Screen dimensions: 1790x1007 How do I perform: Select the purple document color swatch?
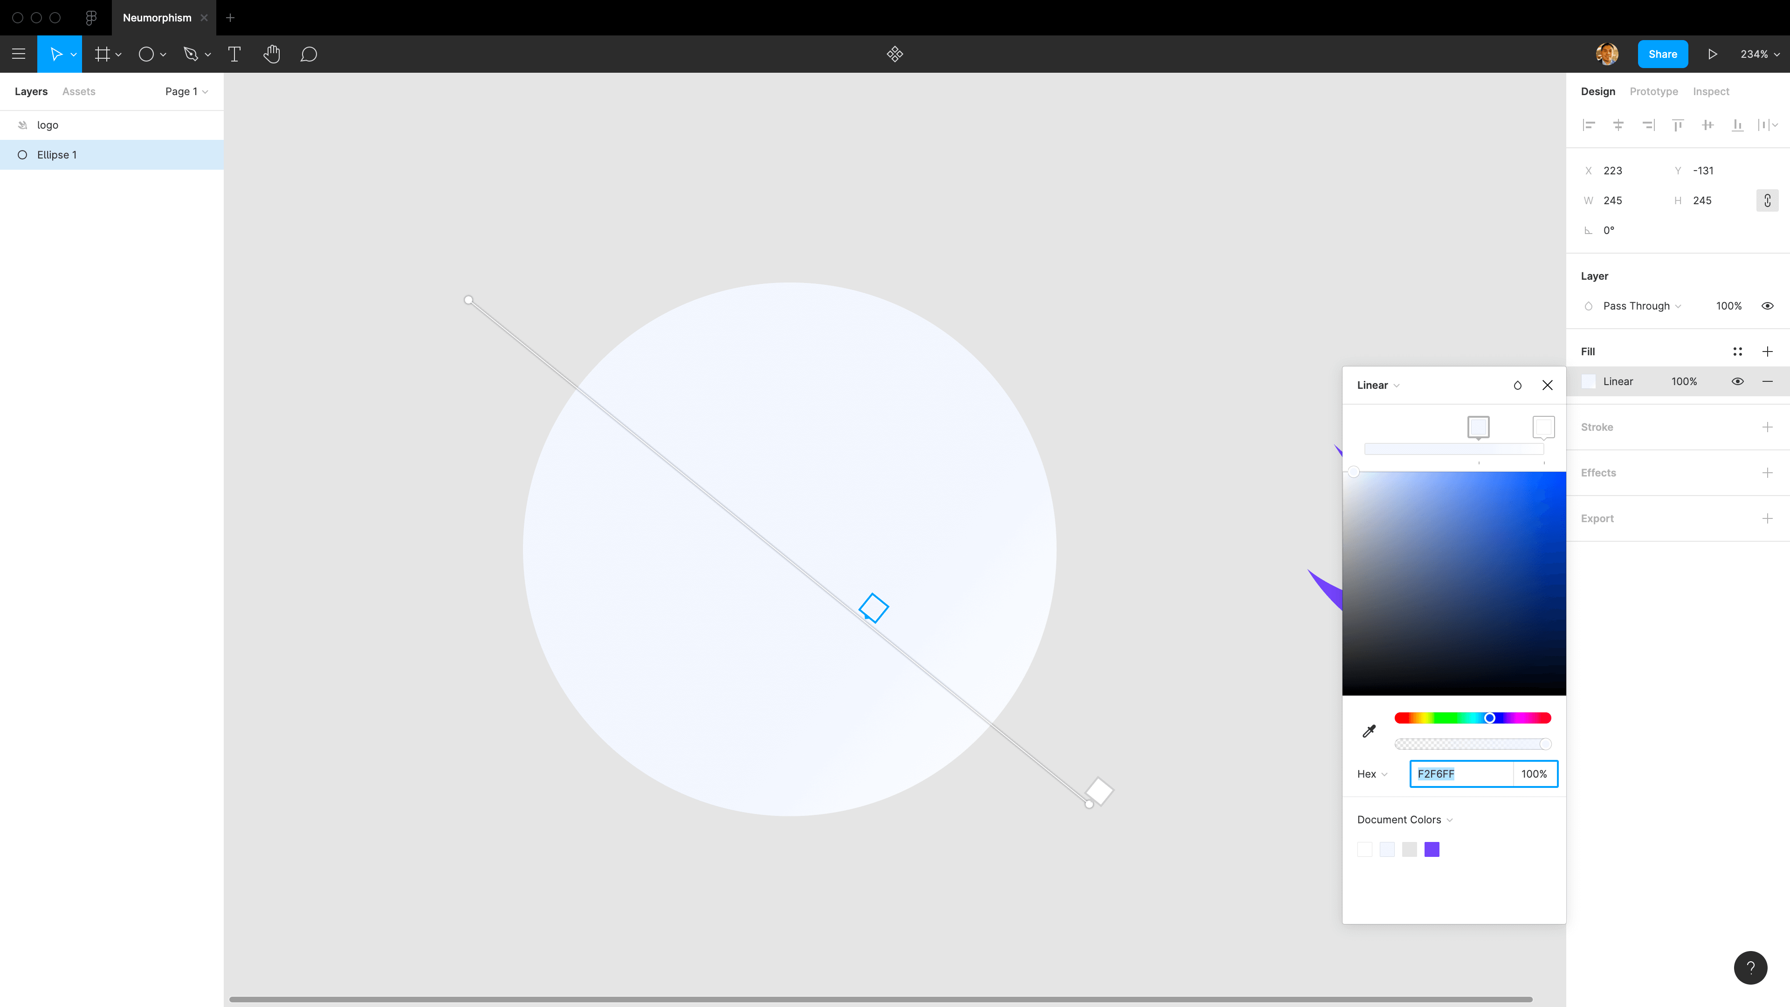tap(1432, 849)
